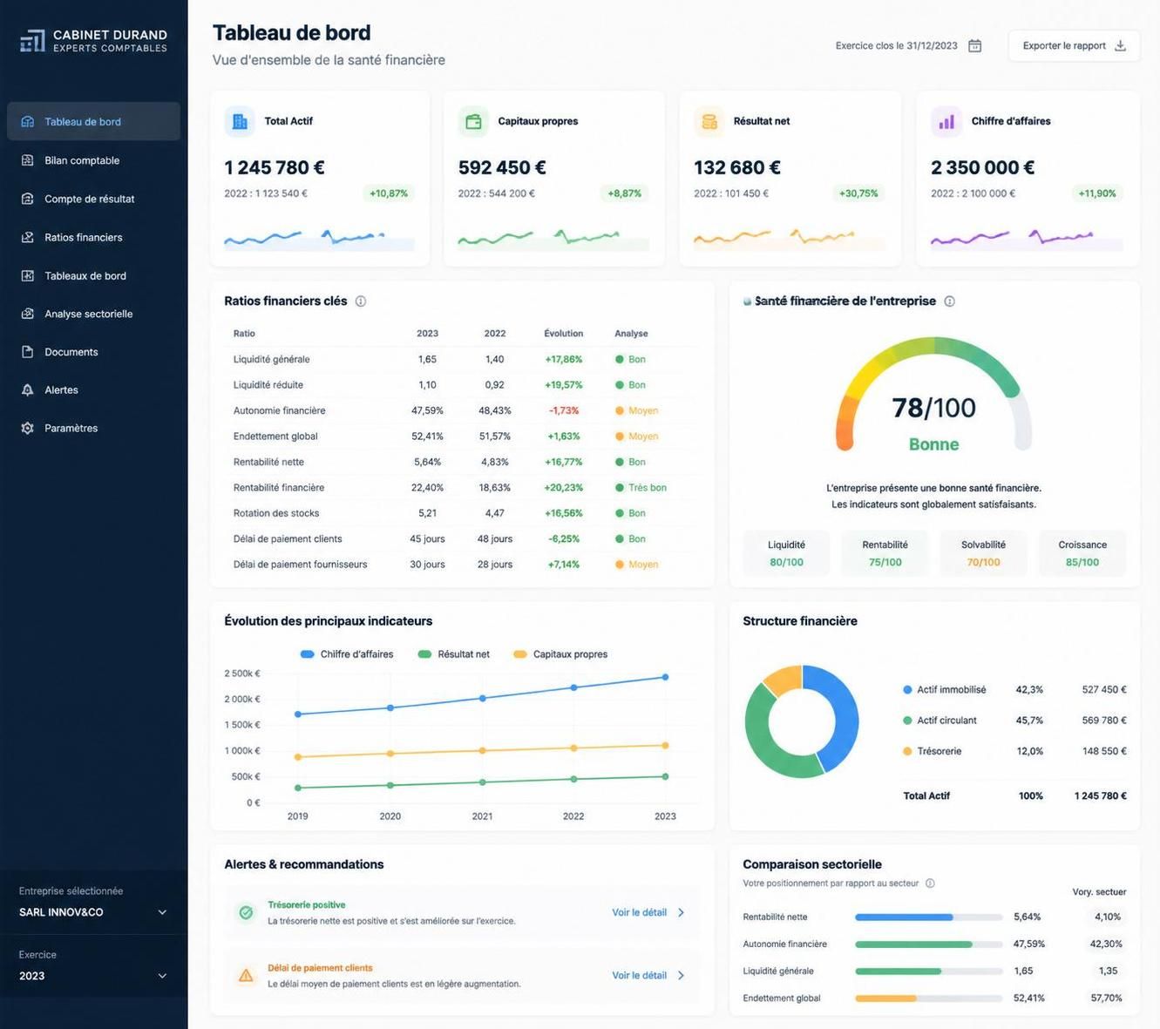
Task: Click the Total Actif building icon
Action: click(240, 122)
